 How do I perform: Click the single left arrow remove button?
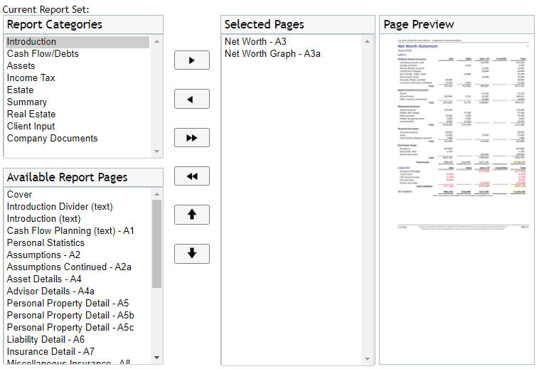tap(192, 99)
